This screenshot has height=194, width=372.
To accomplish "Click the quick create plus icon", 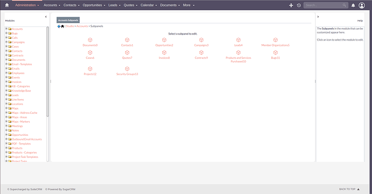I will (291, 5).
